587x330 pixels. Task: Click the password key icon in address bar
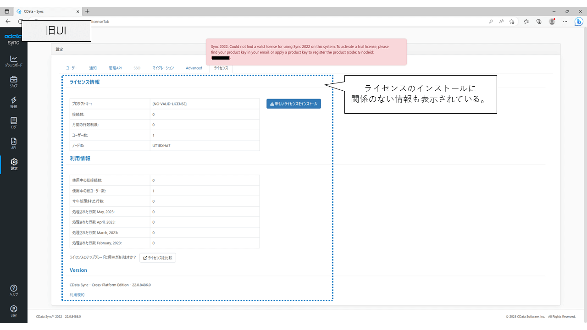coord(491,22)
